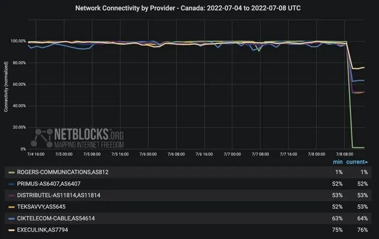This screenshot has width=379, height=239.
Task: Click the Distributel purple legend swatch
Action: click(x=11, y=195)
